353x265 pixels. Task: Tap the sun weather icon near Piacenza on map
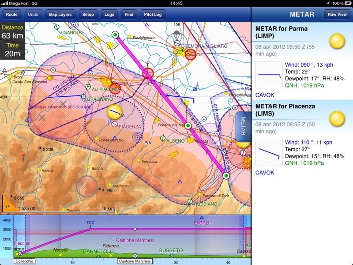pos(115,112)
